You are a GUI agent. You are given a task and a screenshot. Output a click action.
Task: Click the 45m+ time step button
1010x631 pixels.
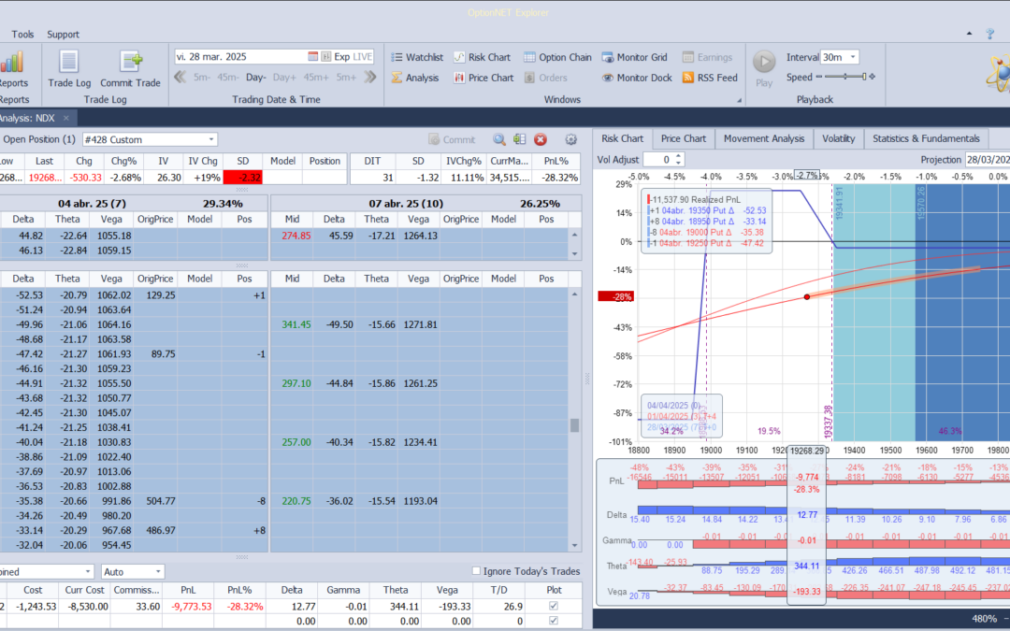point(316,78)
